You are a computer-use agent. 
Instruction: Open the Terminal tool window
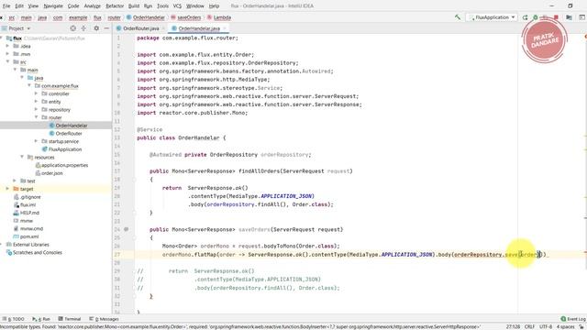[x=70, y=319]
